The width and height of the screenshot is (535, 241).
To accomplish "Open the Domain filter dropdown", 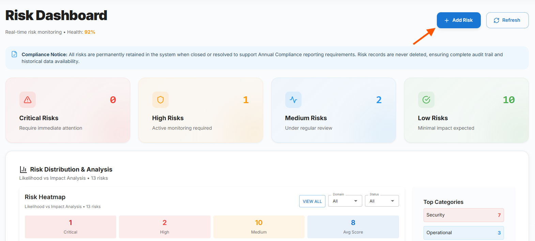I will point(345,201).
